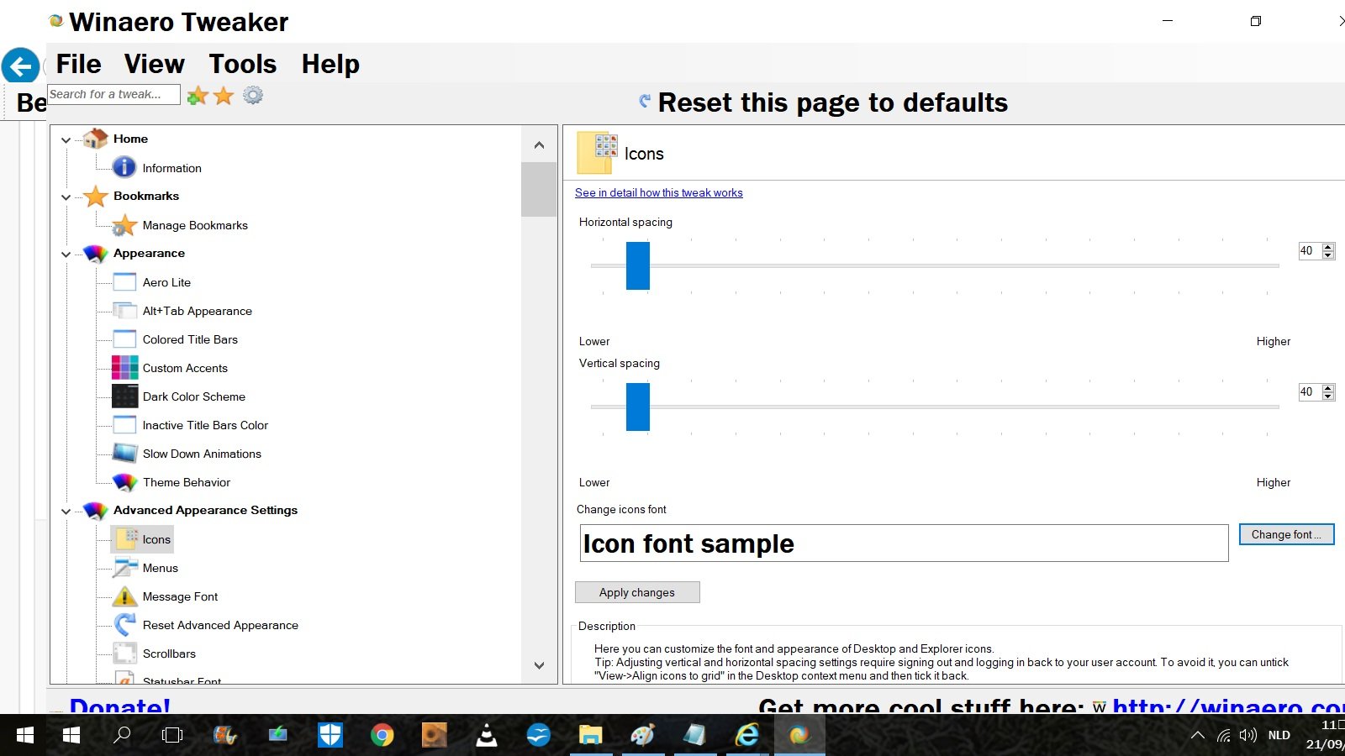Click the Inactive Title Bars Color icon

pyautogui.click(x=124, y=425)
